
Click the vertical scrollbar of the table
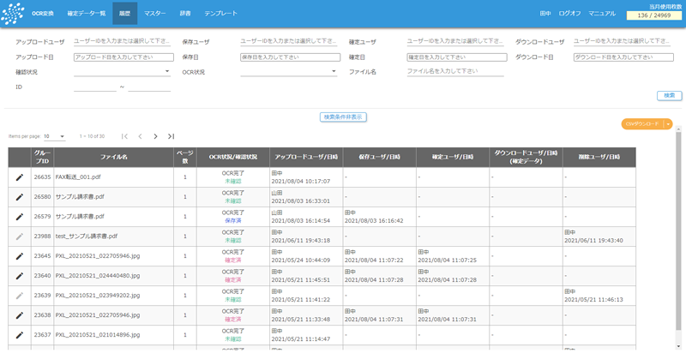click(x=679, y=240)
